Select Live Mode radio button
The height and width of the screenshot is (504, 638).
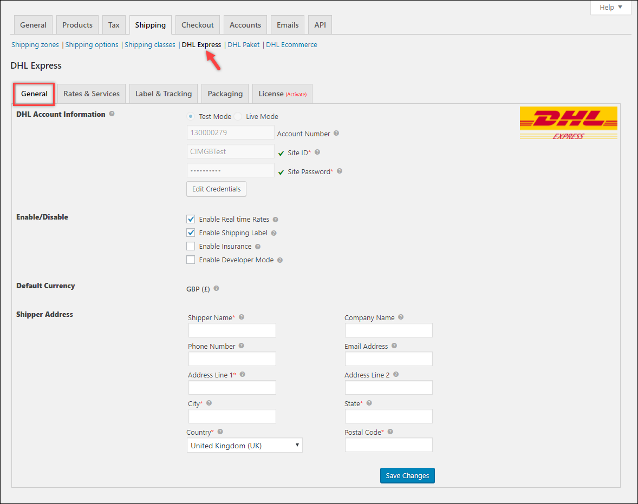point(238,117)
